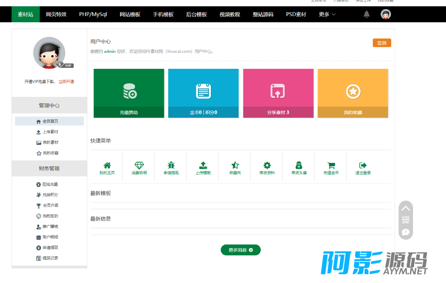Select 整站源码 in the navigation bar
Viewport: 446px width, 283px height.
tap(263, 14)
